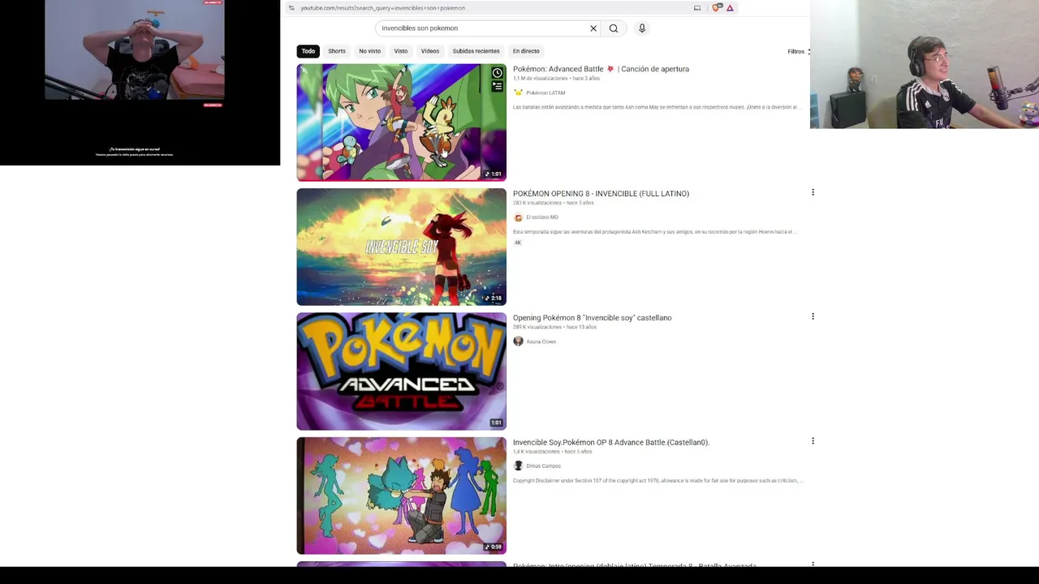
Task: Open the site info icon in the address bar
Action: [291, 8]
